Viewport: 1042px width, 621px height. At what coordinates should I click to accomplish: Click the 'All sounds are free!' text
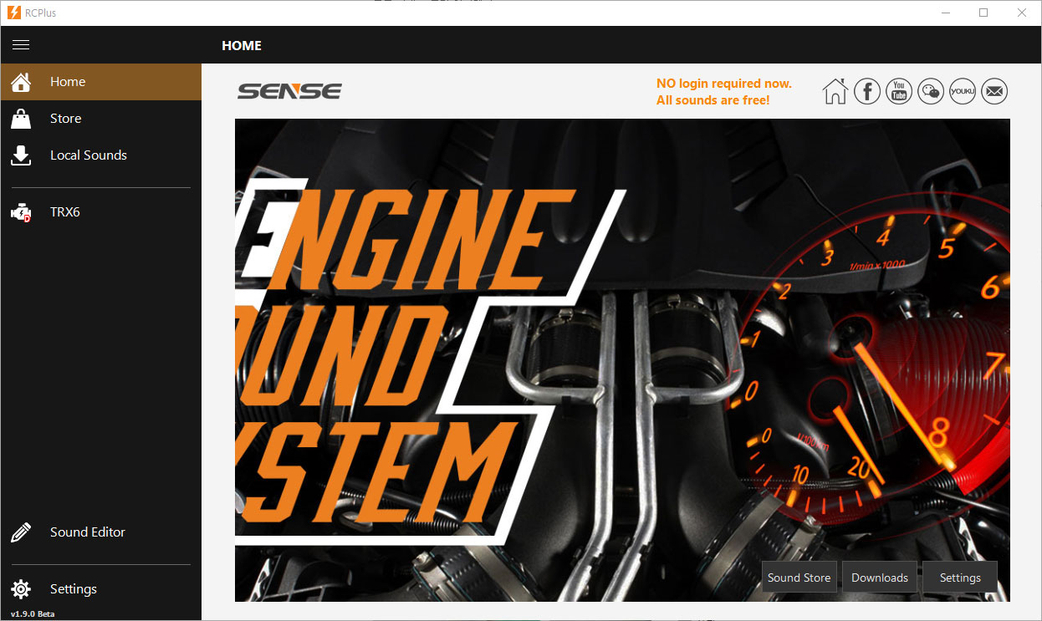(713, 100)
